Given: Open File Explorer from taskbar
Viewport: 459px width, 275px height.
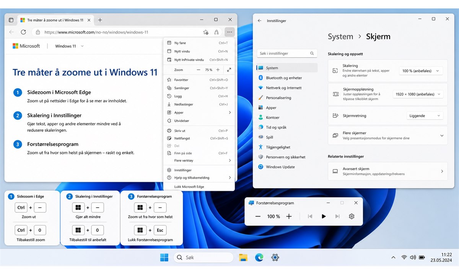Looking at the screenshot, I should click(x=243, y=258).
